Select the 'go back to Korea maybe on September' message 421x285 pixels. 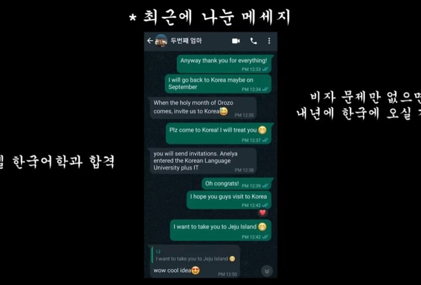pos(218,84)
